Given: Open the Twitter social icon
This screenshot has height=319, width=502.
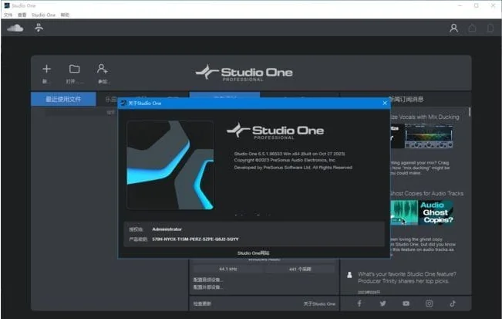Looking at the screenshot, I should pos(383,304).
